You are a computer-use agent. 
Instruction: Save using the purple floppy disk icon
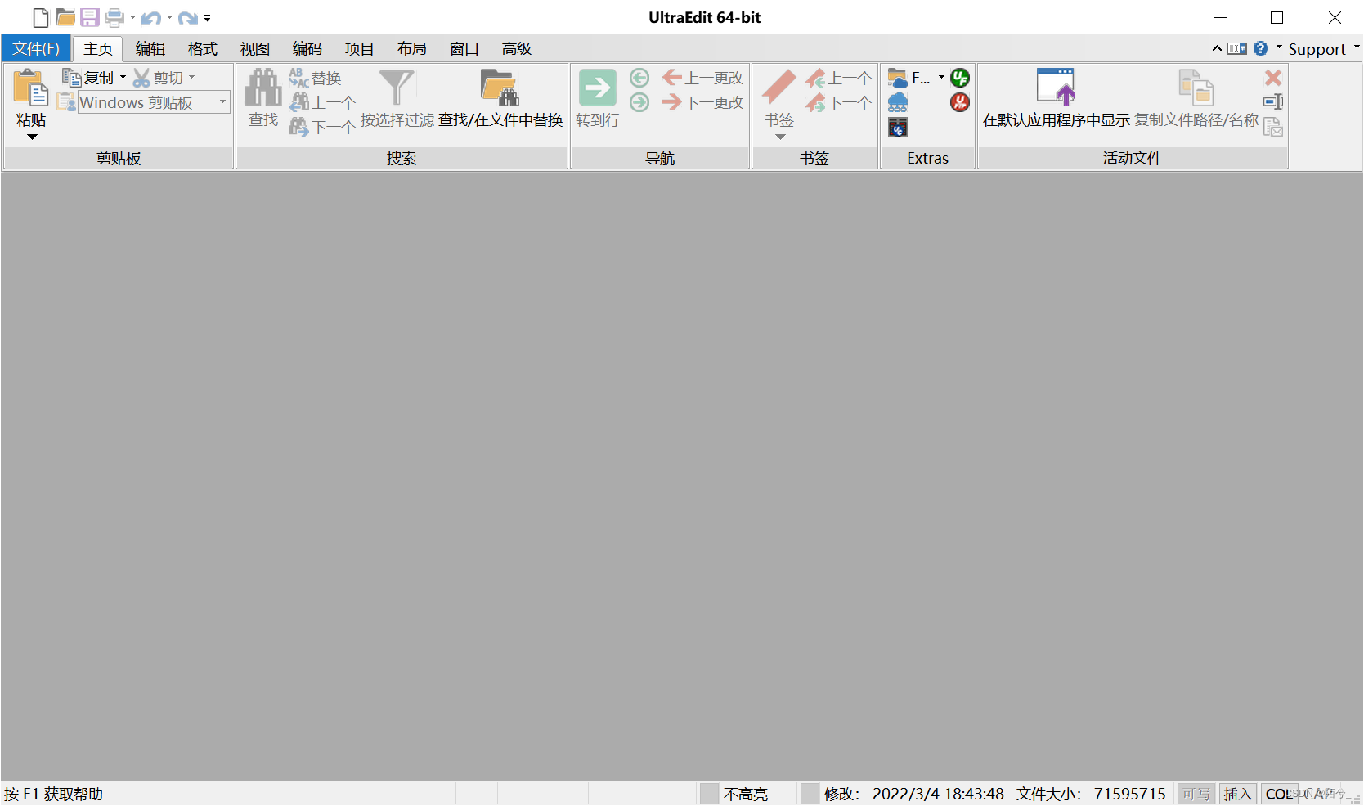[90, 17]
